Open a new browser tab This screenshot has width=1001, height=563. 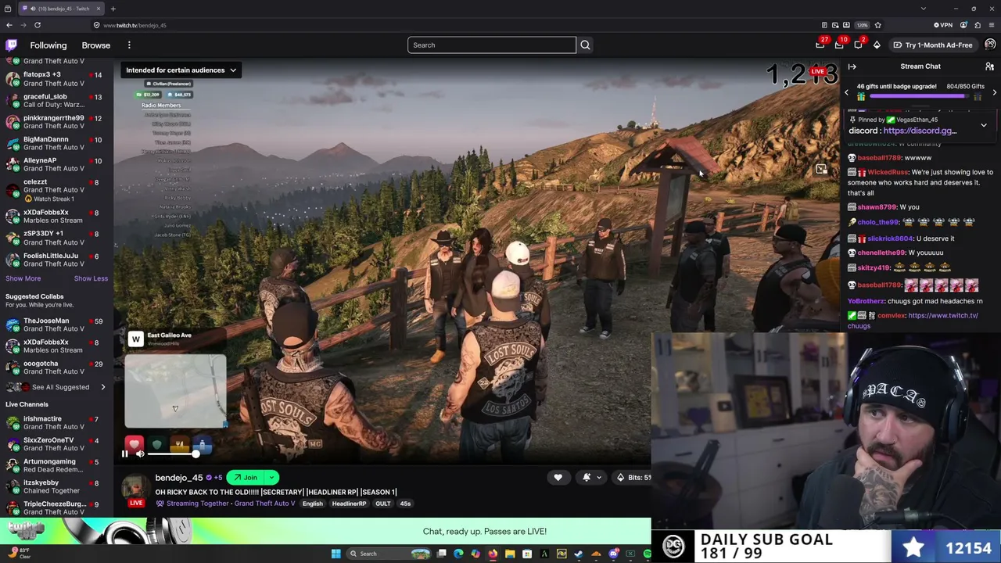(x=113, y=9)
